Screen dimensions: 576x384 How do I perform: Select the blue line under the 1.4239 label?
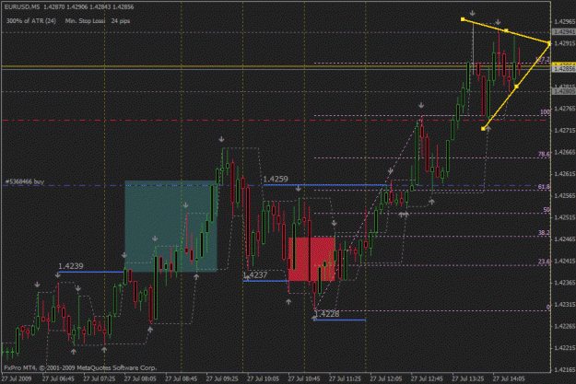(x=91, y=272)
